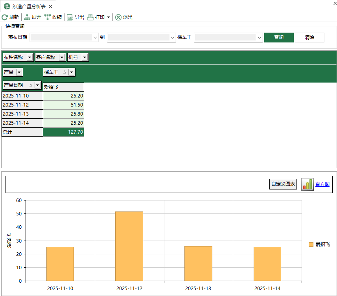The width and height of the screenshot is (337, 296).
Task: Click the 打印 printer icon
Action: click(90, 17)
